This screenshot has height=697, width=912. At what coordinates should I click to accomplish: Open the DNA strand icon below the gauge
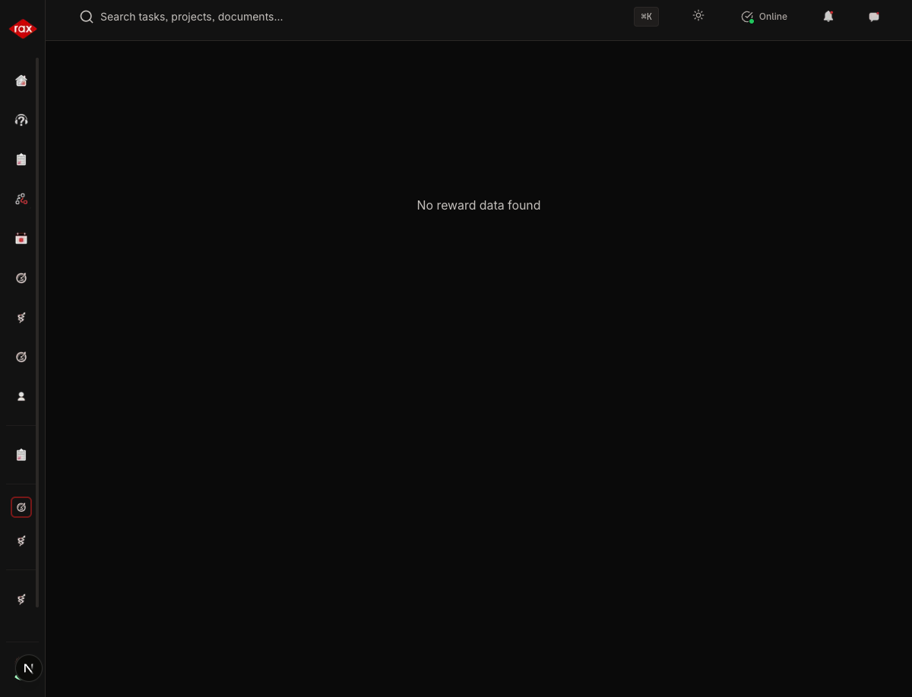[21, 317]
